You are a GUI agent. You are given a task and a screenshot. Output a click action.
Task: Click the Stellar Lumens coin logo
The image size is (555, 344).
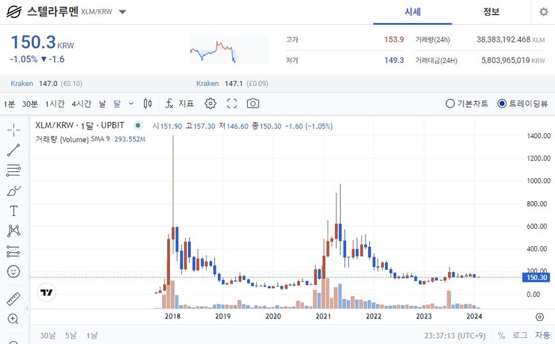coord(14,12)
